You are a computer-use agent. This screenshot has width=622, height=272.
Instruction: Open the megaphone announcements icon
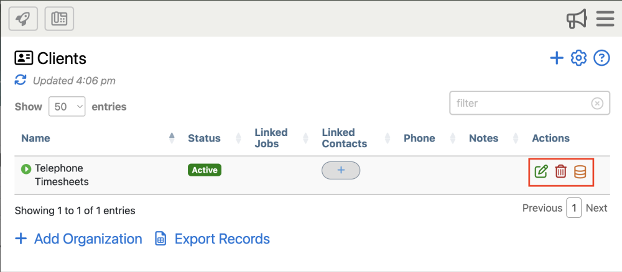tap(577, 19)
